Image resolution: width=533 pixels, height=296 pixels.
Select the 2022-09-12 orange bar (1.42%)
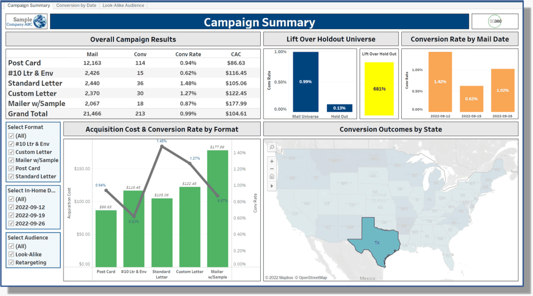[x=440, y=82]
